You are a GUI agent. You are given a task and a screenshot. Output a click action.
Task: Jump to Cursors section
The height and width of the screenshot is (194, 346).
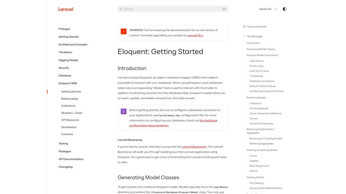(253, 119)
